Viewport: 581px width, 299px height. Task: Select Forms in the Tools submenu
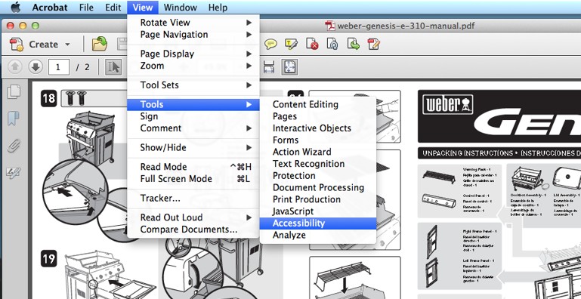(x=318, y=140)
